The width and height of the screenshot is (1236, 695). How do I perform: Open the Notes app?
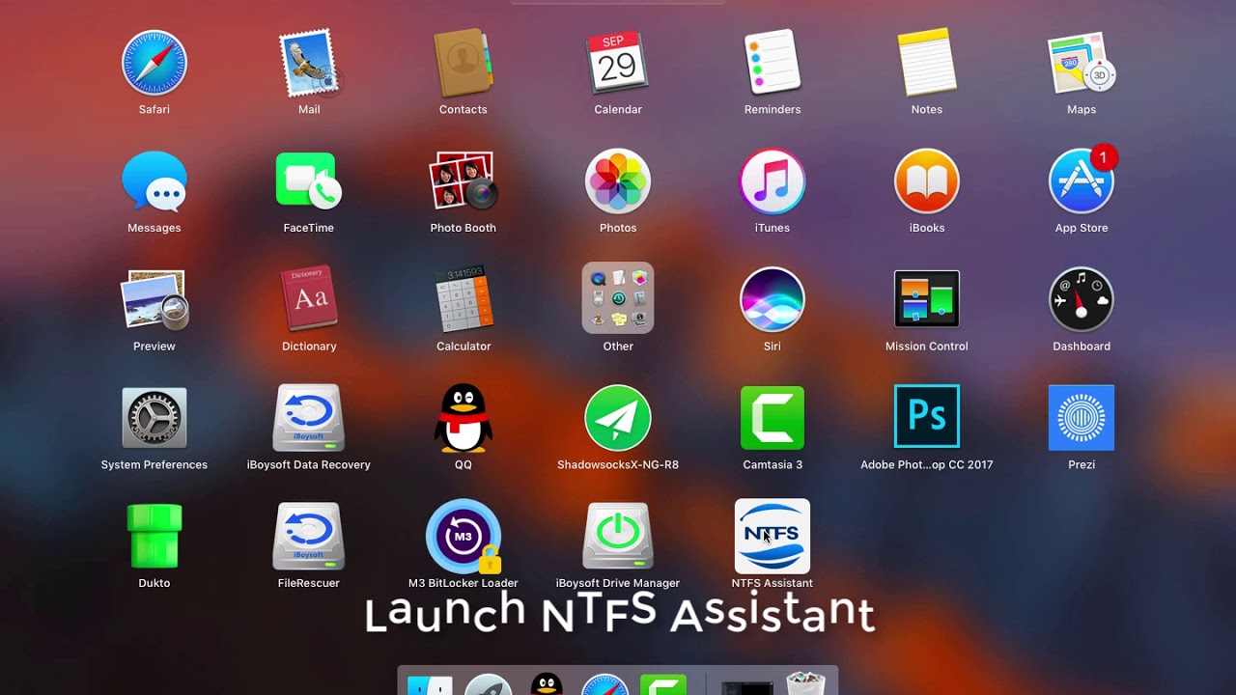(x=927, y=64)
